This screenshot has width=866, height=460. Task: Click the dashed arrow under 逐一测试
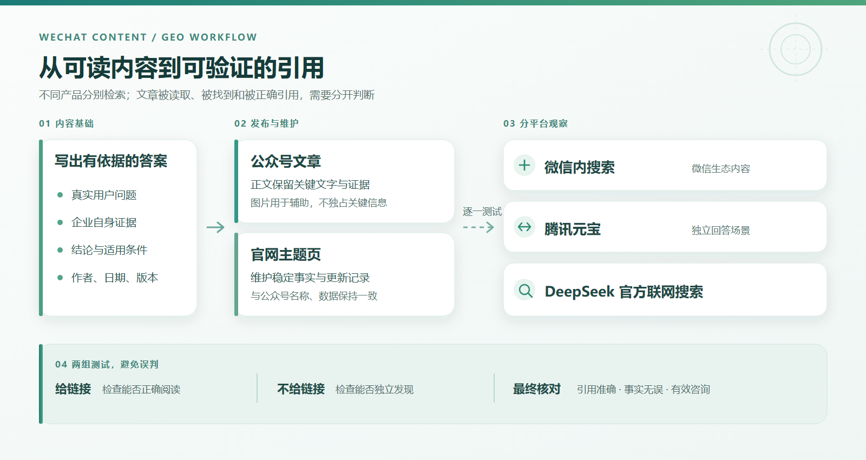pyautogui.click(x=479, y=227)
